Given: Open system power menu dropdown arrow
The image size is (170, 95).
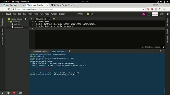Looking at the screenshot, I should 168,2.
